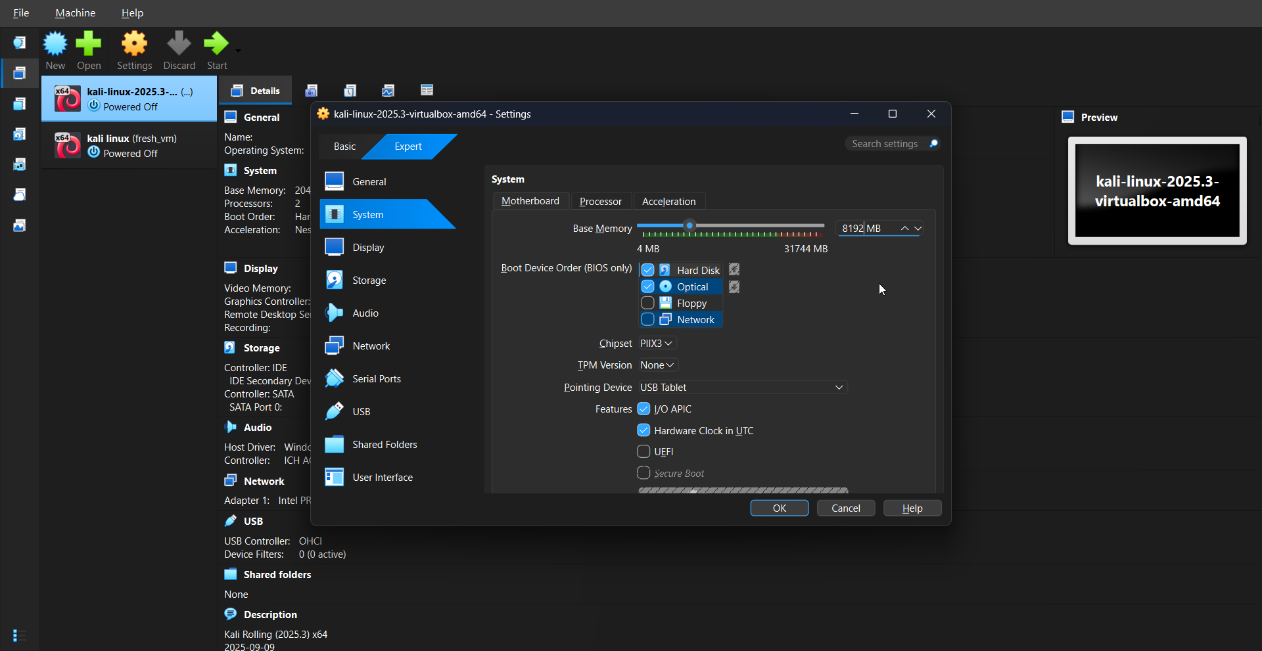Image resolution: width=1262 pixels, height=651 pixels.
Task: Uncheck the I/O APIC feature
Action: pos(644,409)
